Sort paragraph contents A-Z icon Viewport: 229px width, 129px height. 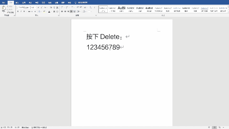tap(91, 7)
